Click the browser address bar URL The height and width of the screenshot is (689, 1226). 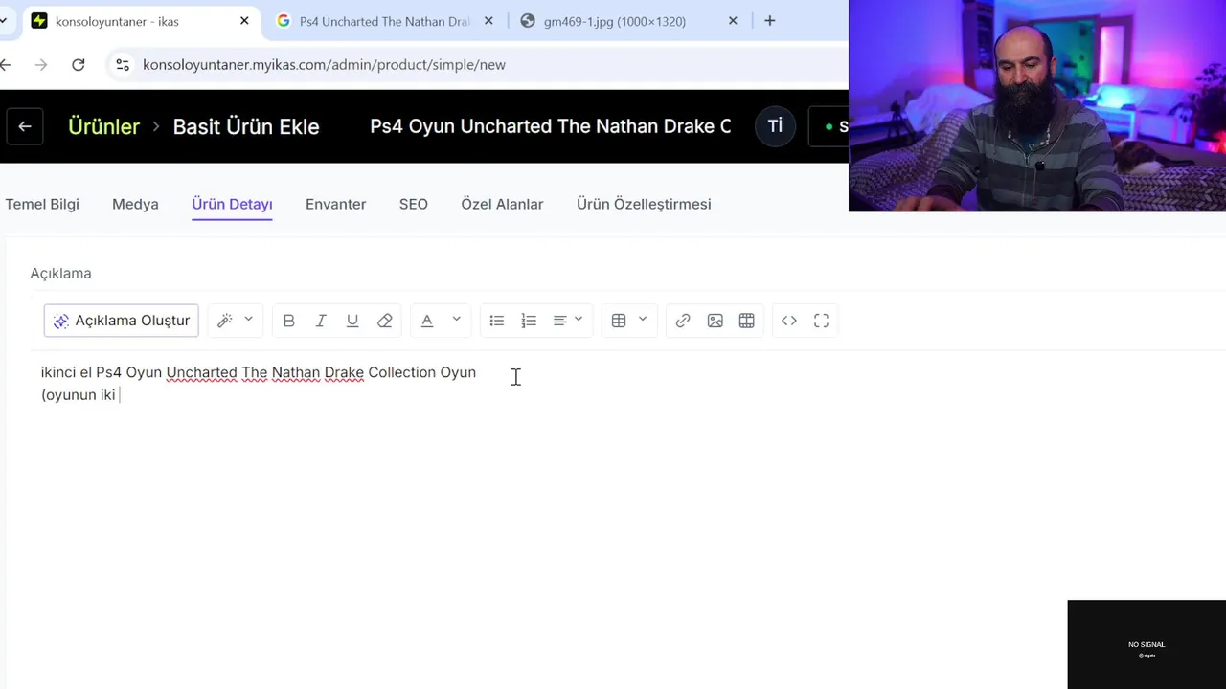click(x=324, y=64)
